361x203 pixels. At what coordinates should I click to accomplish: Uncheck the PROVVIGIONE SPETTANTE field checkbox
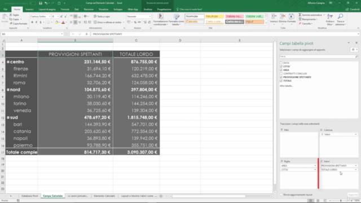click(281, 77)
